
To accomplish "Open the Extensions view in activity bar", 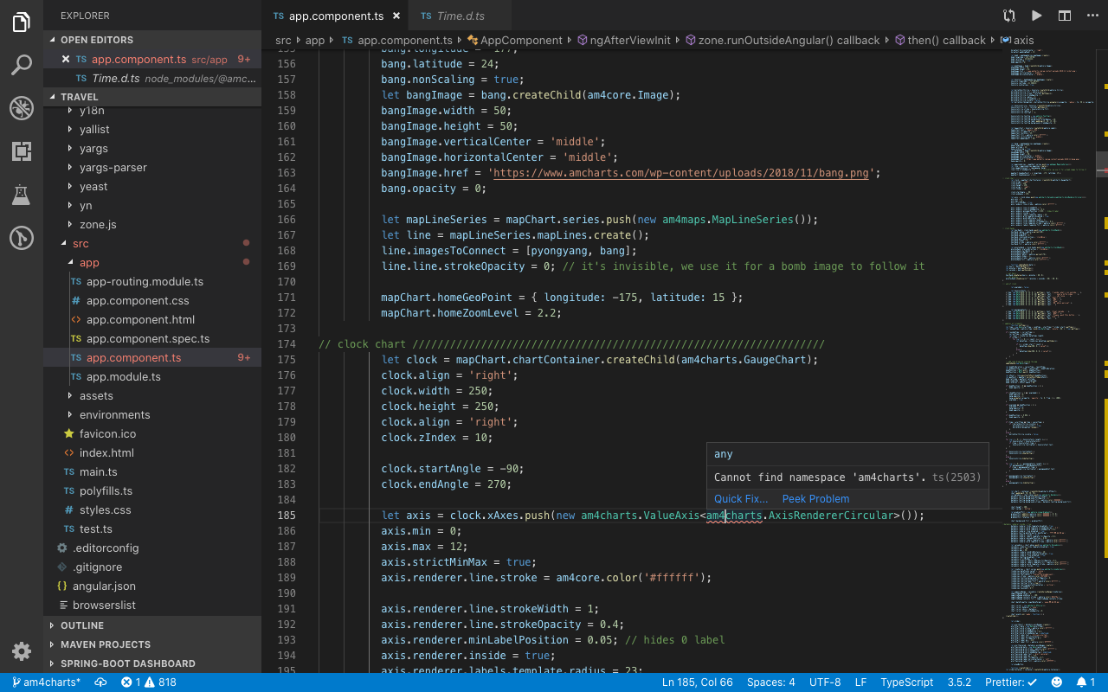I will tap(22, 151).
